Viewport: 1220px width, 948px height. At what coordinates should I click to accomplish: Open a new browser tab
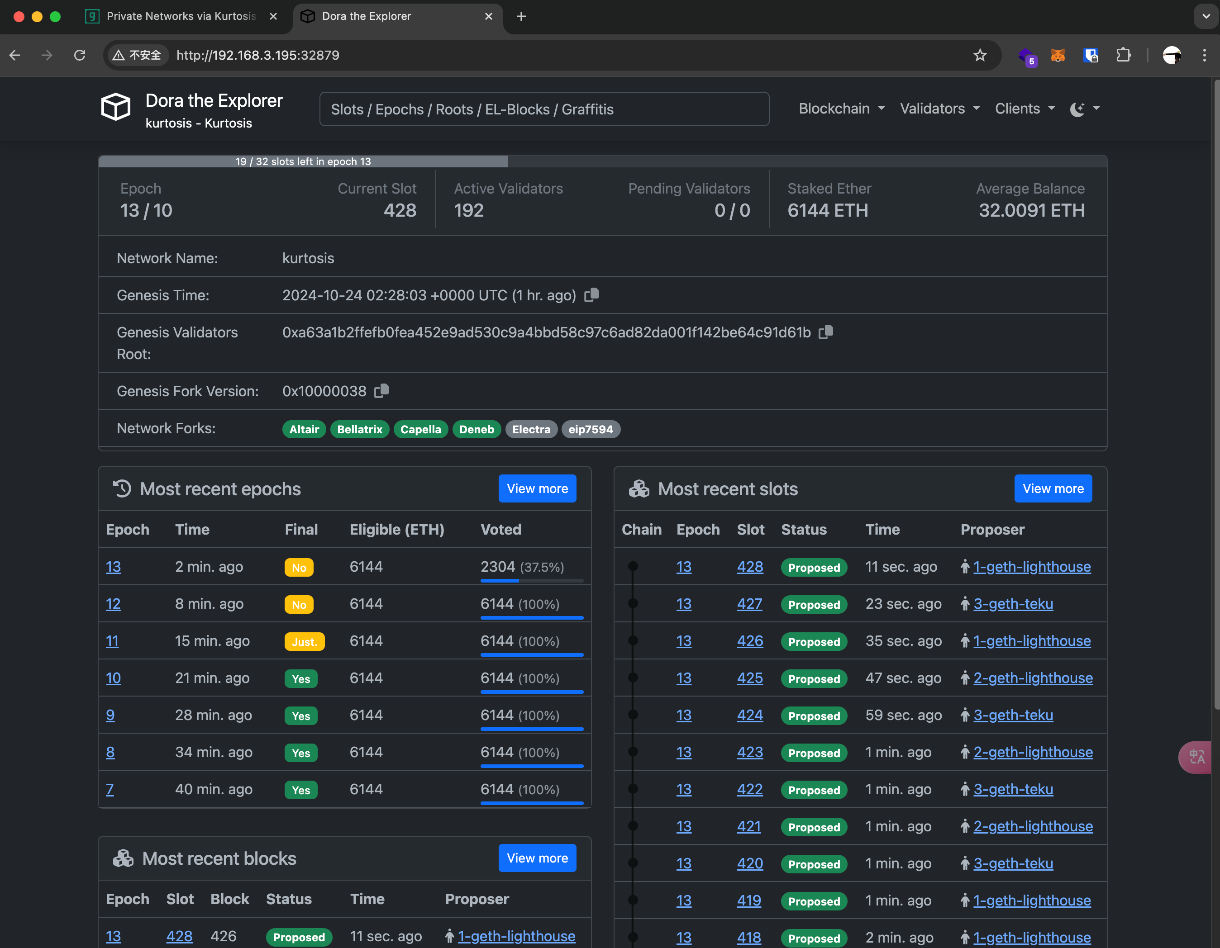point(521,17)
